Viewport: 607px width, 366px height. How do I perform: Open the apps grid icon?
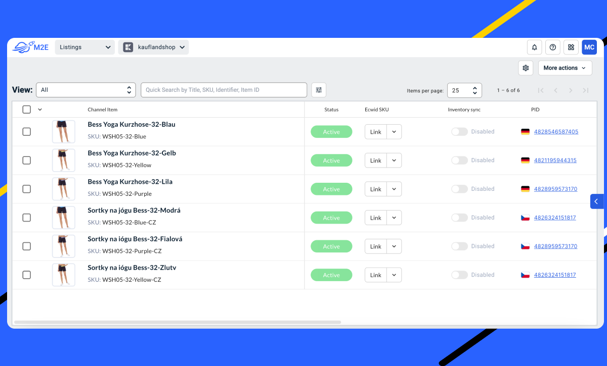coord(571,47)
